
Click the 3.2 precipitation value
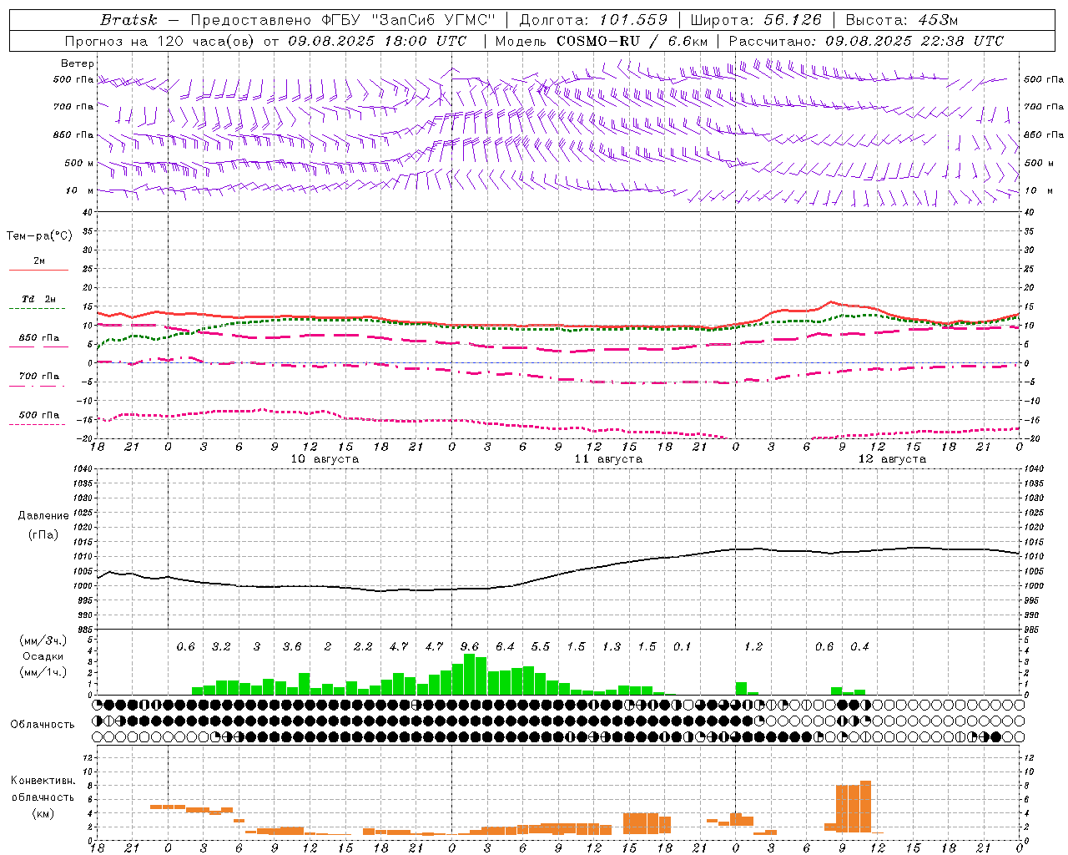pyautogui.click(x=221, y=646)
